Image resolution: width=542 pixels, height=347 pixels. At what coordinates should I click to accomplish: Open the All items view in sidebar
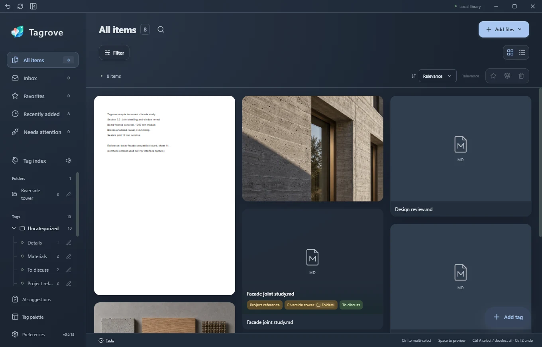(43, 60)
